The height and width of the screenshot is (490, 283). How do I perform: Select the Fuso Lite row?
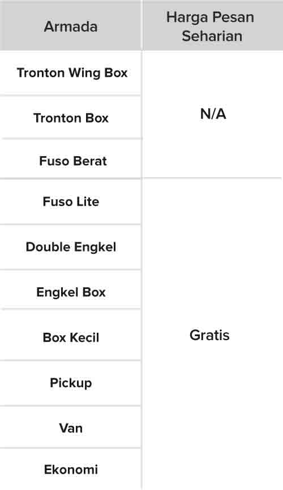click(70, 202)
